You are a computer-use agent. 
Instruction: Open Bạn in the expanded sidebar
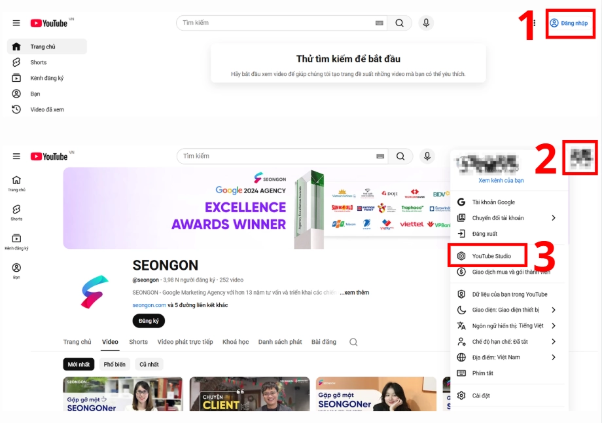click(47, 94)
